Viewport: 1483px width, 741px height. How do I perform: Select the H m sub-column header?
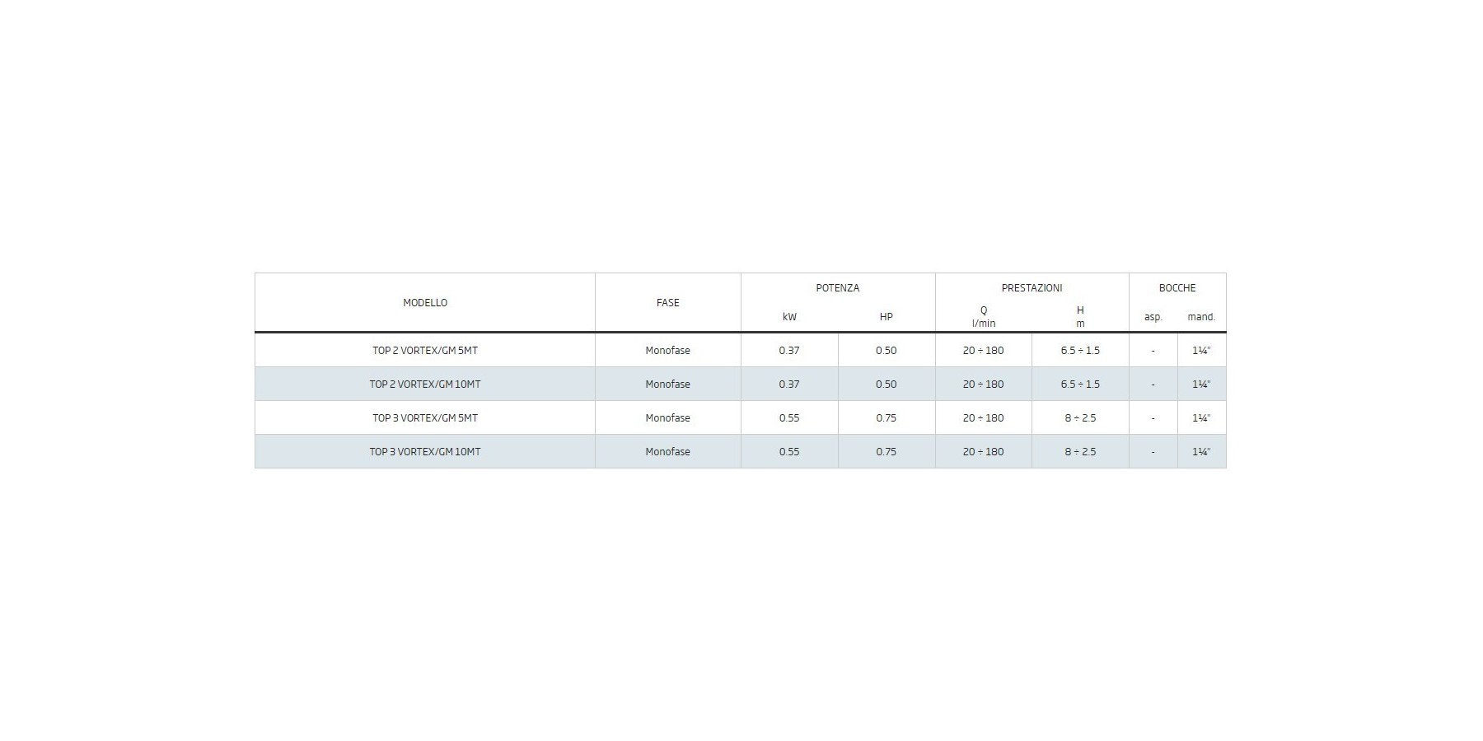coord(1080,317)
